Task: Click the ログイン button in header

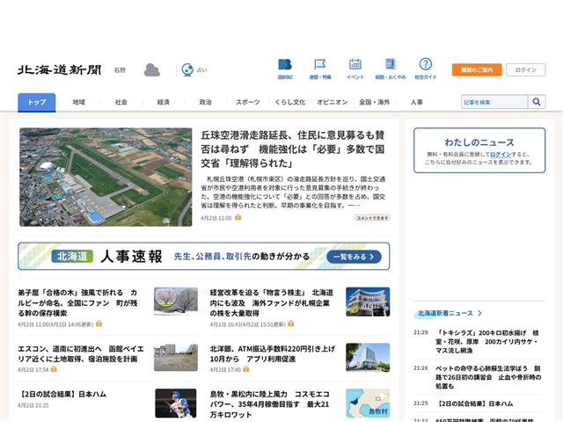Action: coord(526,69)
